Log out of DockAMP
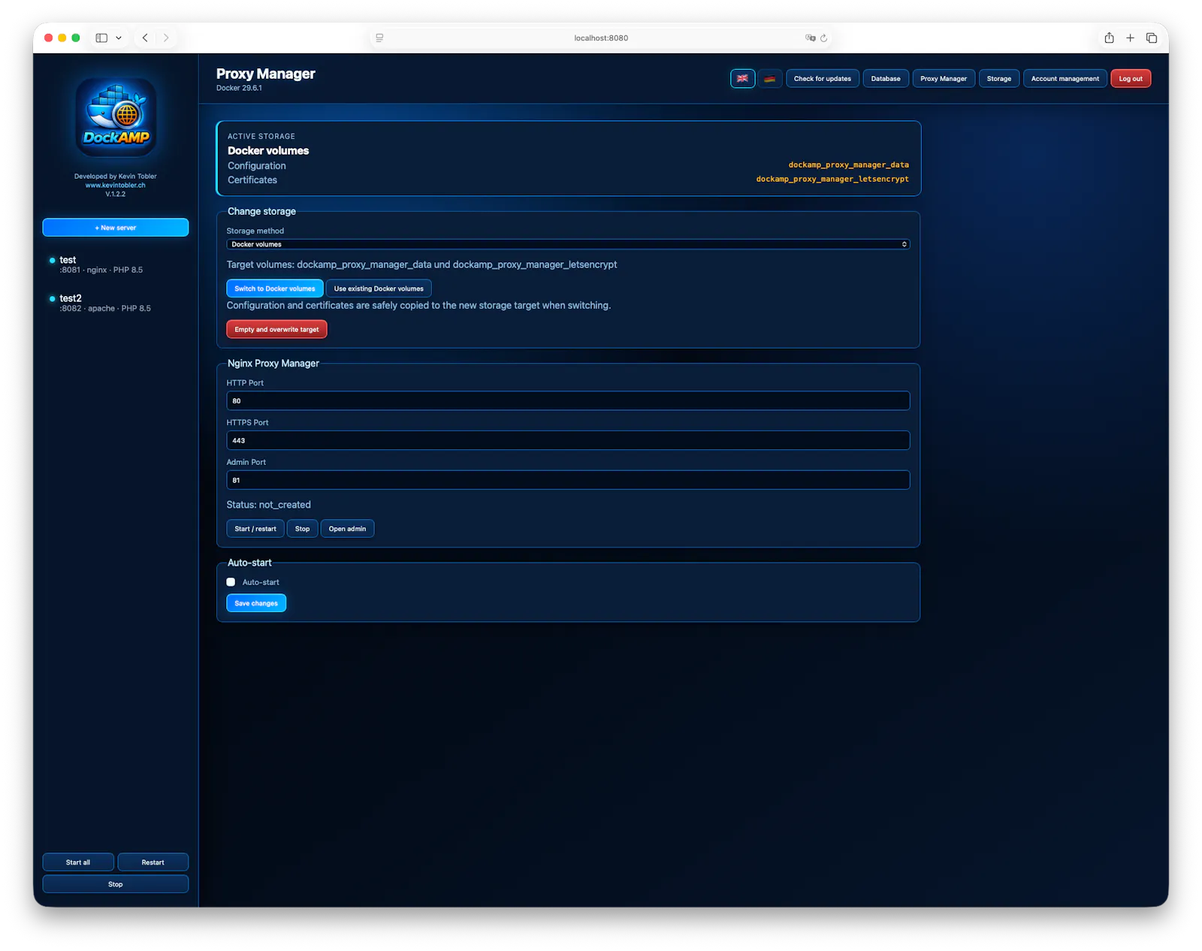1202x951 pixels. point(1131,78)
